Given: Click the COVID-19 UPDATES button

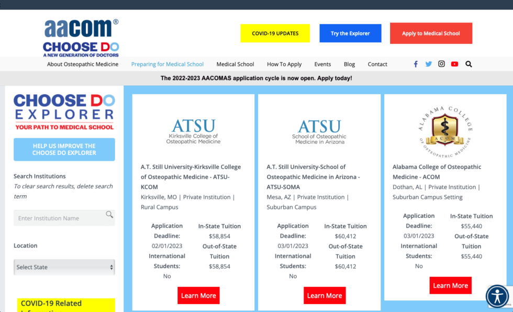Looking at the screenshot, I should pos(275,33).
